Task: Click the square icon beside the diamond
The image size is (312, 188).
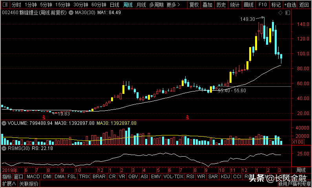Action: point(287,13)
